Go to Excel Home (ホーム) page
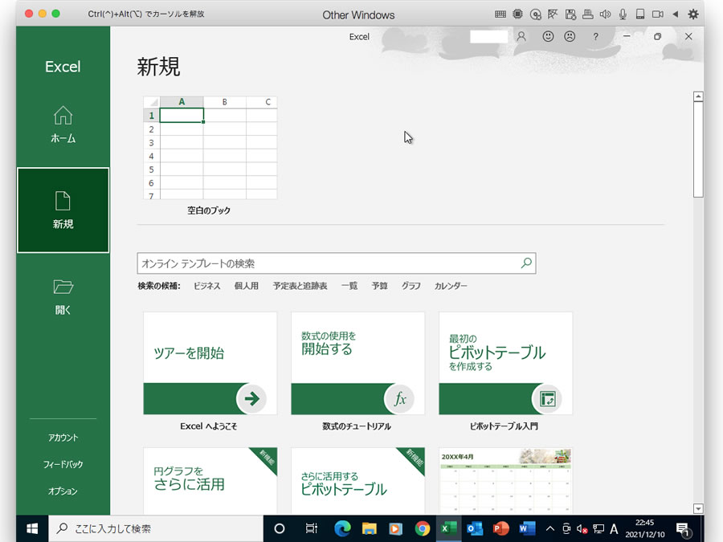This screenshot has width=723, height=542. pos(63,124)
